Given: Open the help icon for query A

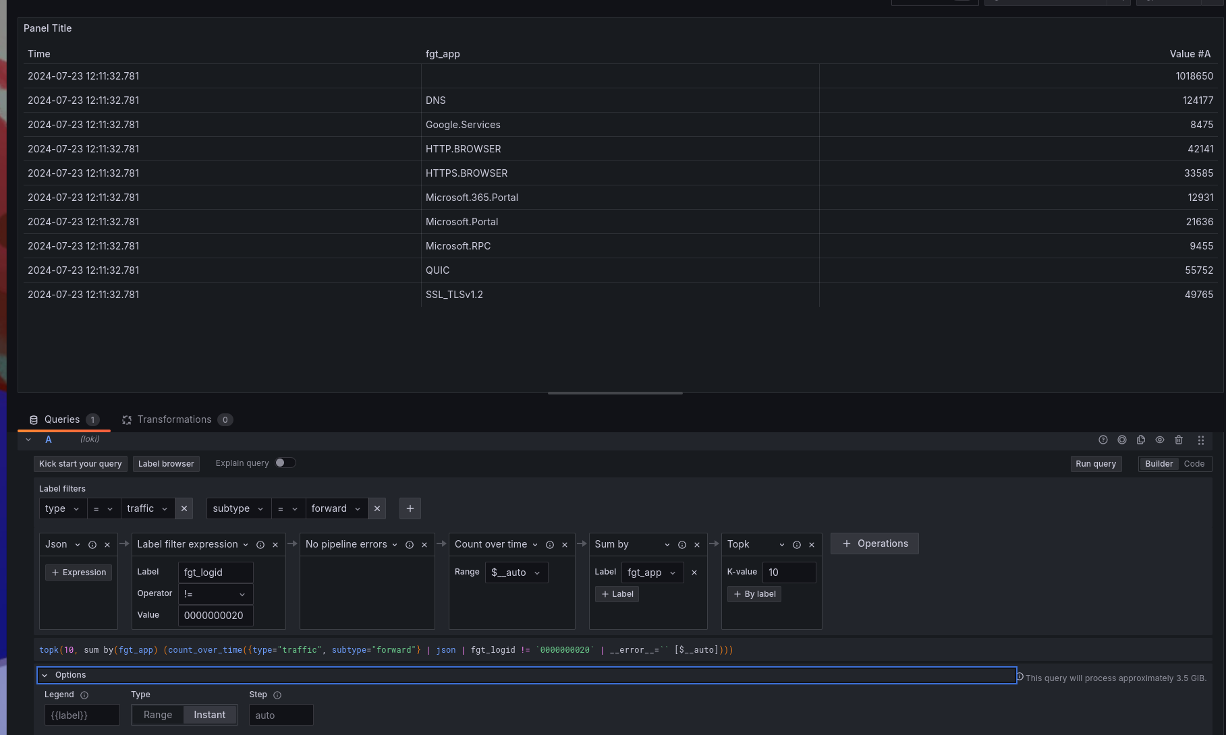Looking at the screenshot, I should (x=1103, y=440).
